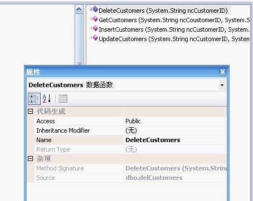Open the DeleteCustomers object dropdown
Image resolution: width=253 pixels, height=201 pixels.
pos(222,85)
